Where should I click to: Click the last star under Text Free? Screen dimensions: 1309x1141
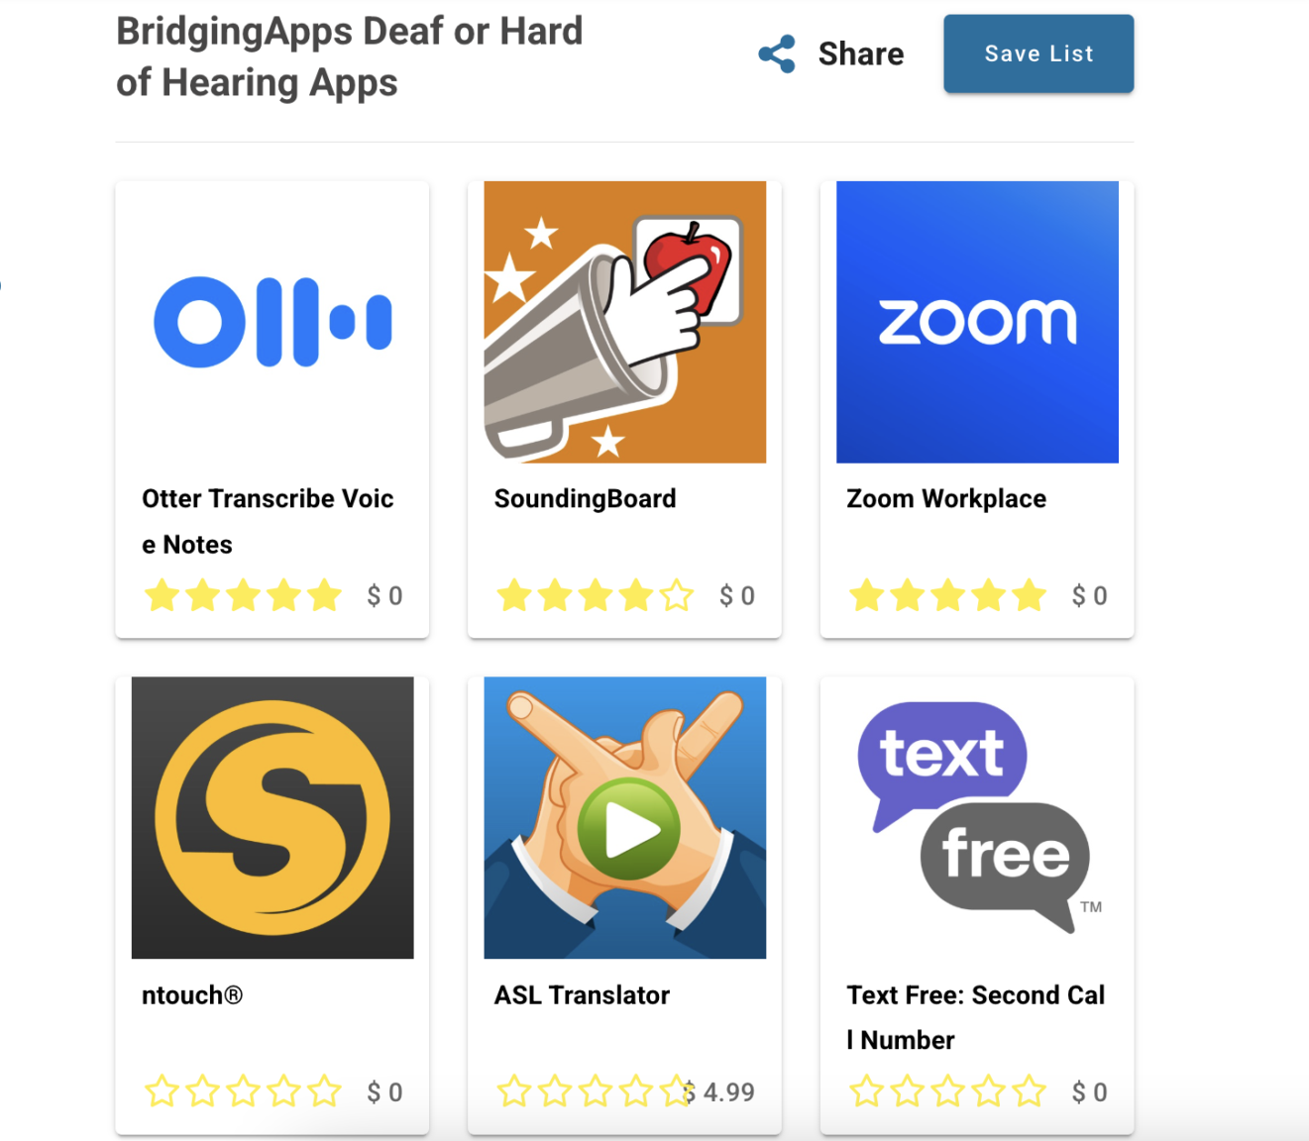(x=1030, y=1091)
